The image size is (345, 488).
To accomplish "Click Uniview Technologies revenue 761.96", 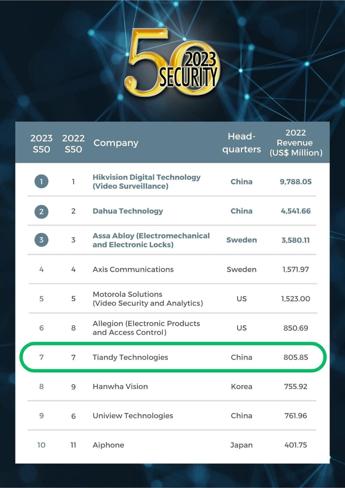I will [296, 416].
